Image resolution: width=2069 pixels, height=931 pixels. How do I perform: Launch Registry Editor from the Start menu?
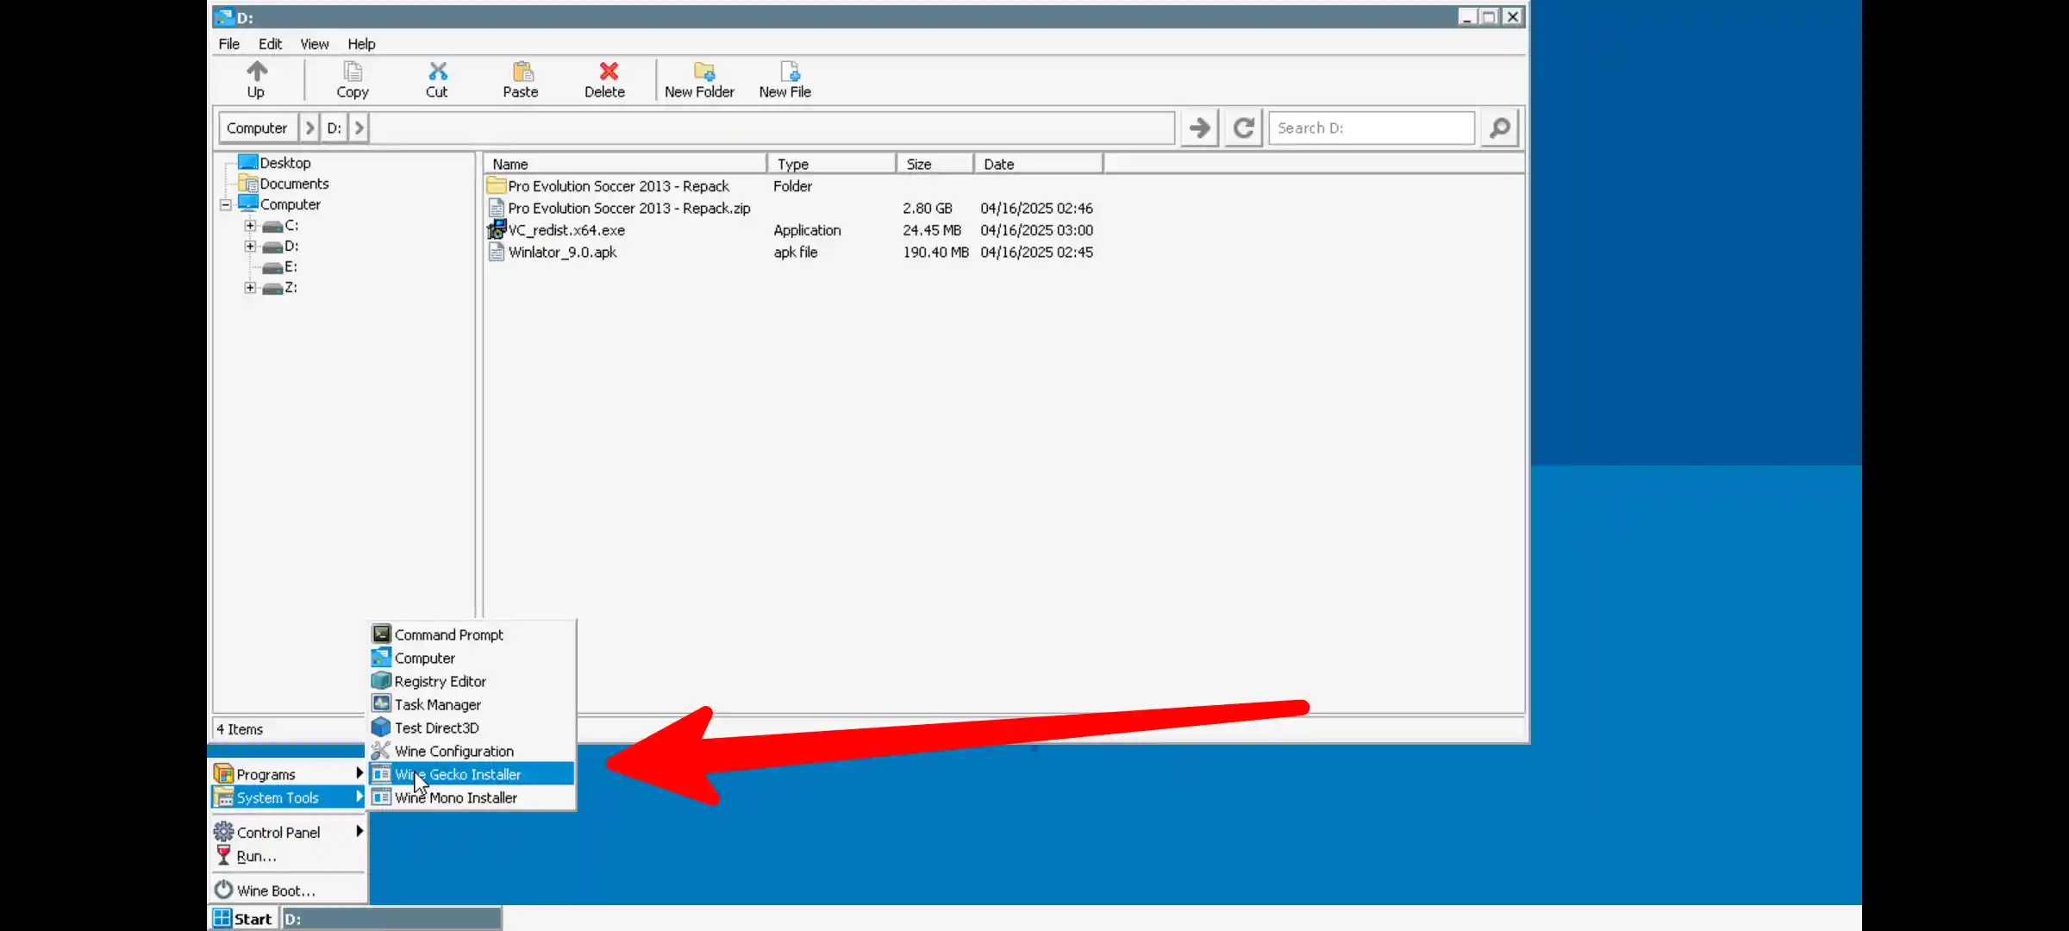(440, 680)
